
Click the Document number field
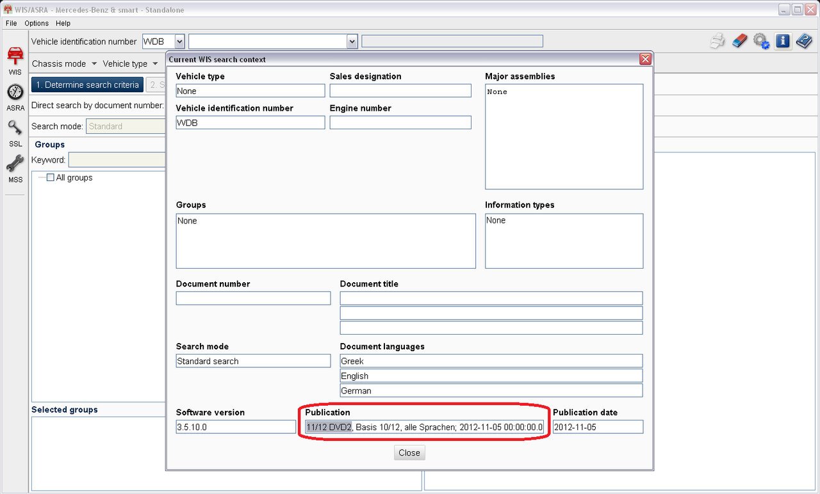click(x=253, y=298)
